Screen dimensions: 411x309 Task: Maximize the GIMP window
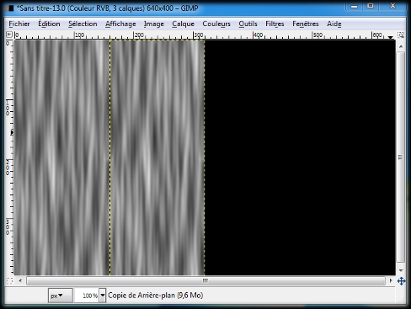click(x=371, y=6)
